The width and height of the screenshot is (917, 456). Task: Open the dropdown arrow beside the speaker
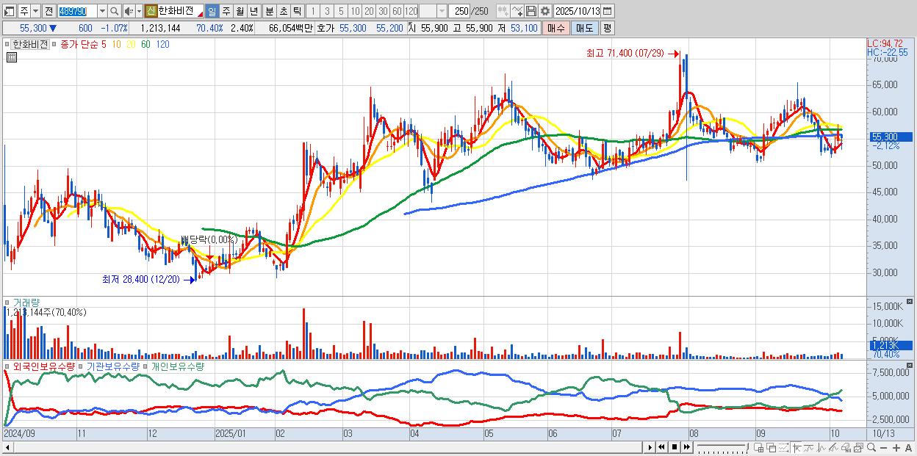(139, 11)
